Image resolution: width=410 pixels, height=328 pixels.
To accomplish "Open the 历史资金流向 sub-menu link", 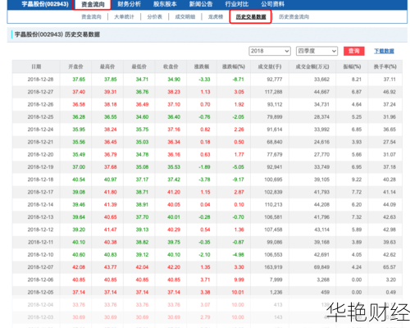I will [x=294, y=17].
